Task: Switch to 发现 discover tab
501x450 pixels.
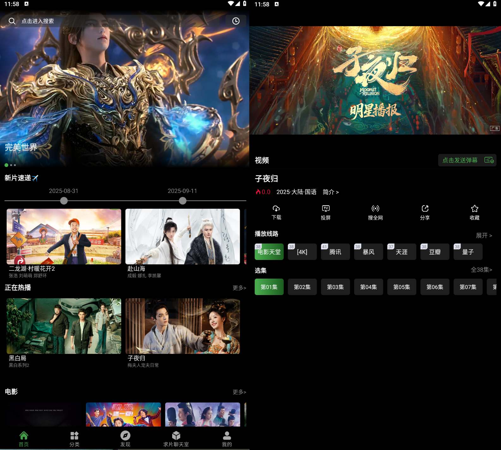Action: click(x=125, y=439)
